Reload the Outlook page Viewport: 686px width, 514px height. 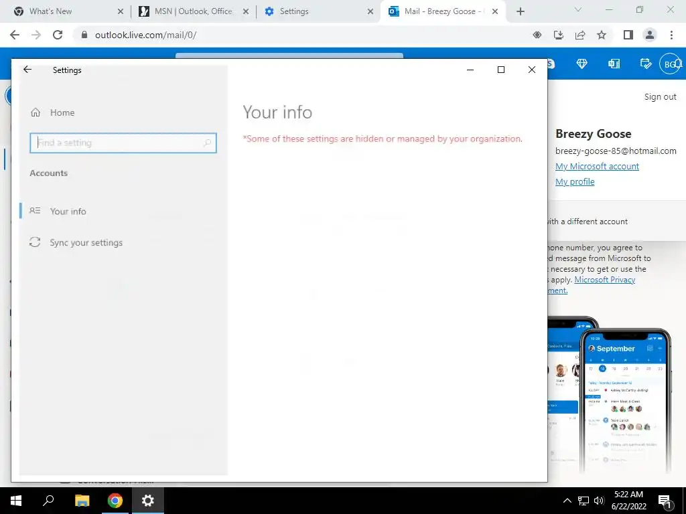tap(58, 35)
